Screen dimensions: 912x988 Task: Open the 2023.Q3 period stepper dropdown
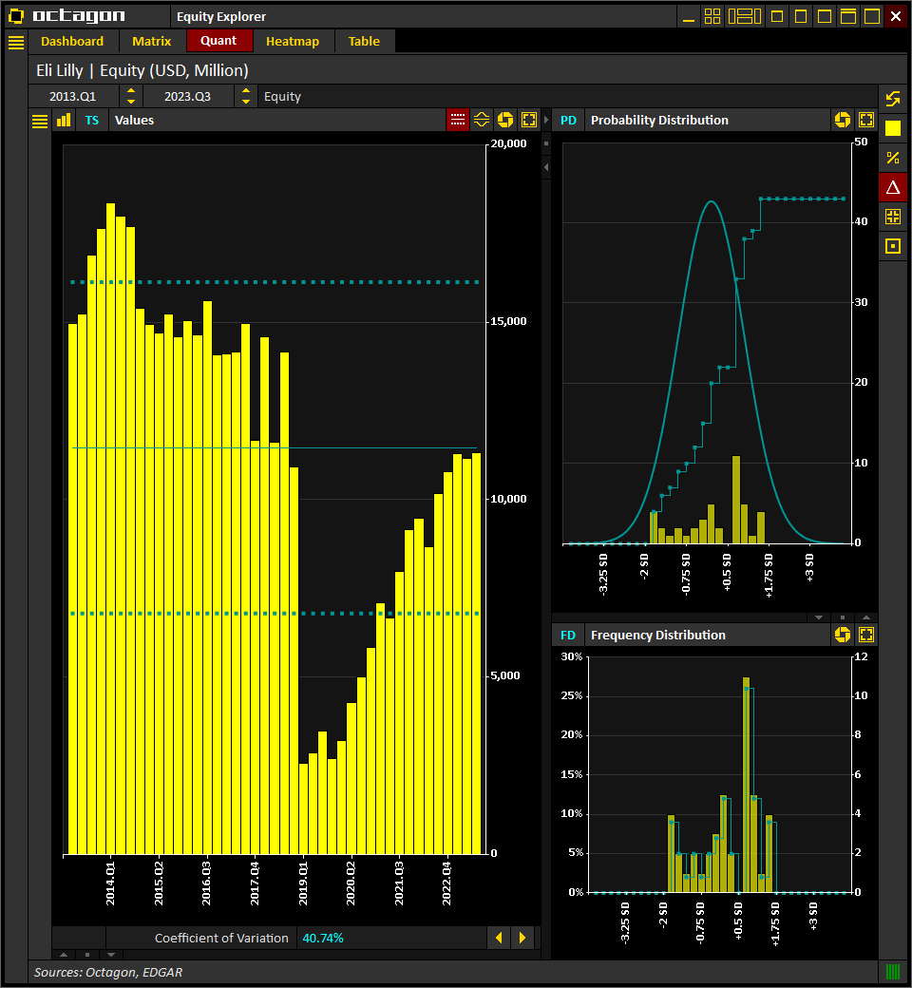pos(246,95)
